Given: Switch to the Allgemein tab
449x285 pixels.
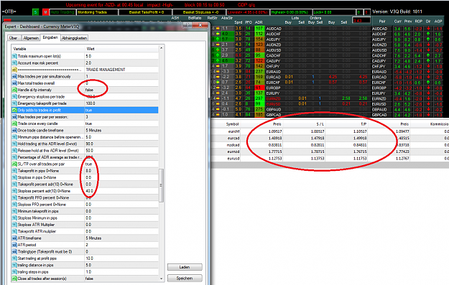Looking at the screenshot, I should (x=31, y=38).
